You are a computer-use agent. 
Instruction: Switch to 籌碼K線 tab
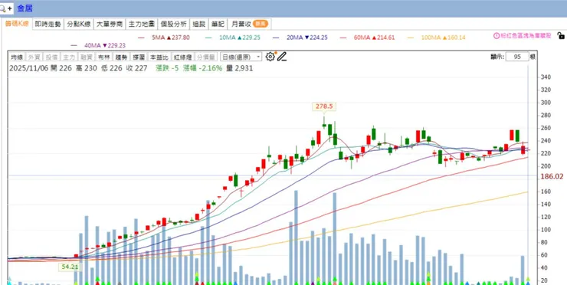(x=17, y=24)
